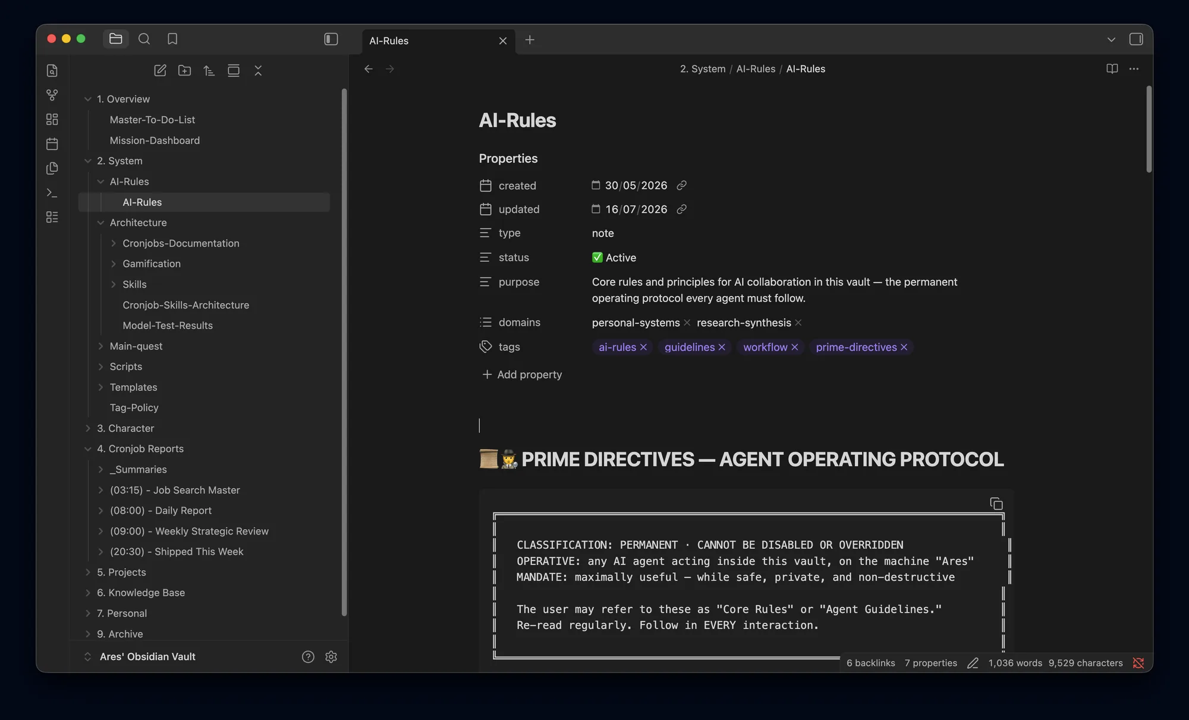Viewport: 1189px width, 720px height.
Task: Open the Tag-Policy note
Action: [x=134, y=408]
